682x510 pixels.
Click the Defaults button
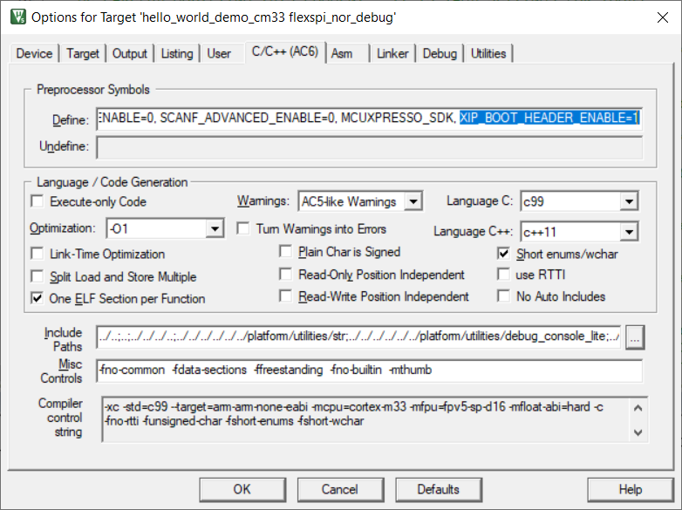coord(439,489)
